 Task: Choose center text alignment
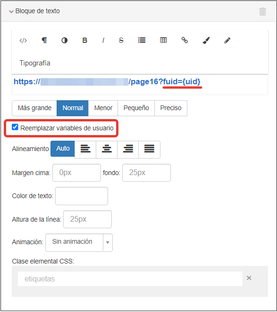coord(107,149)
